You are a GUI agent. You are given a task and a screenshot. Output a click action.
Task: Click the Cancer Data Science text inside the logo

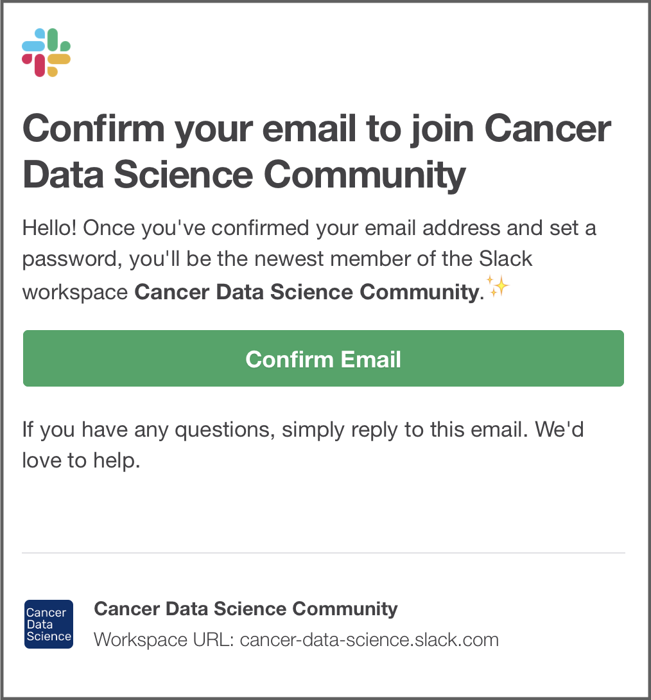[48, 624]
